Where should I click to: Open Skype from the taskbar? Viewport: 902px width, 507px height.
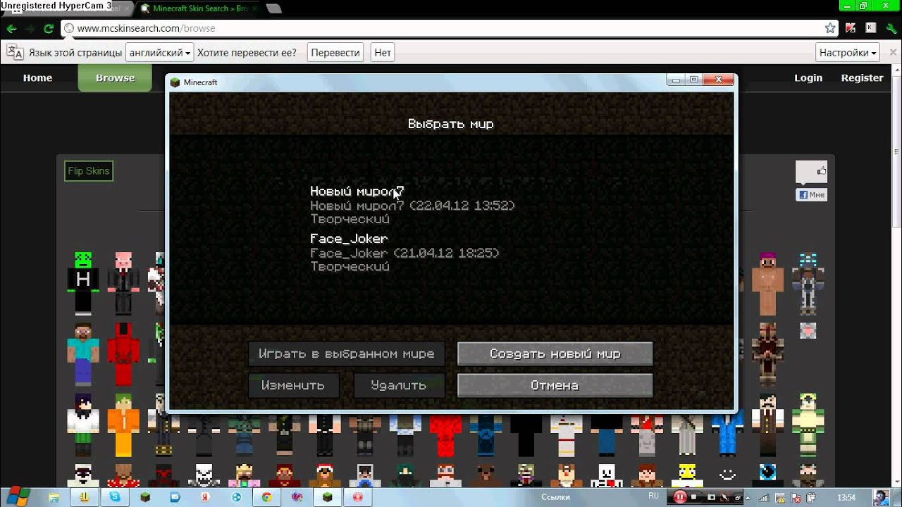tap(114, 497)
